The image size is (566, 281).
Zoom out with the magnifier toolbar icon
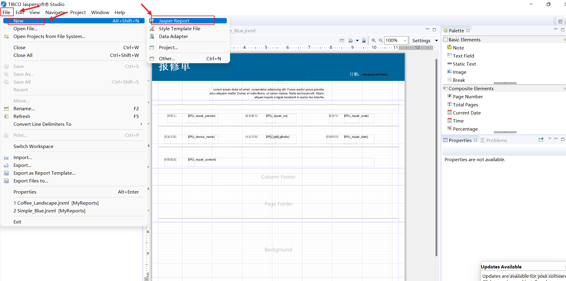pos(380,40)
